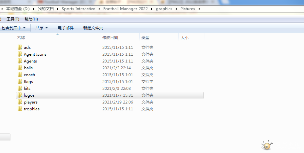The width and height of the screenshot is (304, 153).
Task: Click the 电子邮件 toolbar button
Action: click(65, 28)
